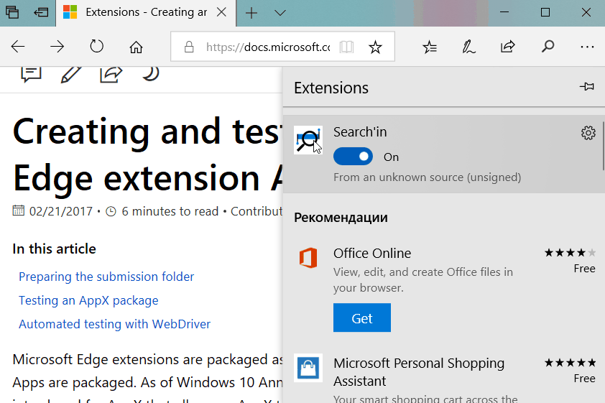Screen dimensions: 605x403
Task: Set these tabs aside
Action: tap(41, 12)
